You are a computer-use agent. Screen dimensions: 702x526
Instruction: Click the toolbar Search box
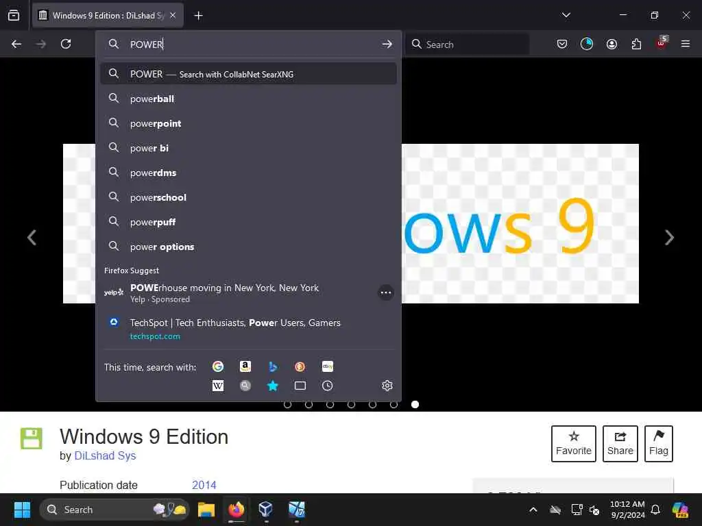468,45
